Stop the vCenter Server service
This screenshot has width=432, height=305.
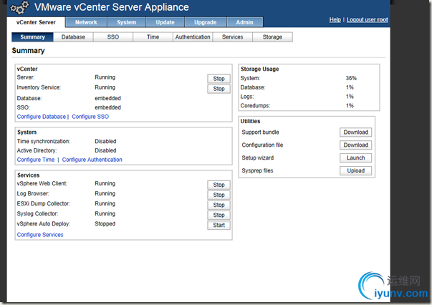tap(219, 79)
